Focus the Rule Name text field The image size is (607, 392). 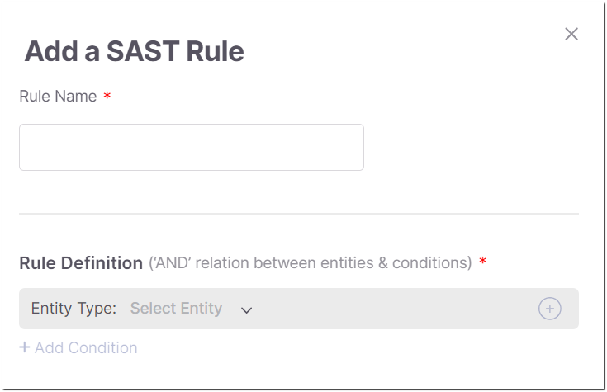click(192, 147)
